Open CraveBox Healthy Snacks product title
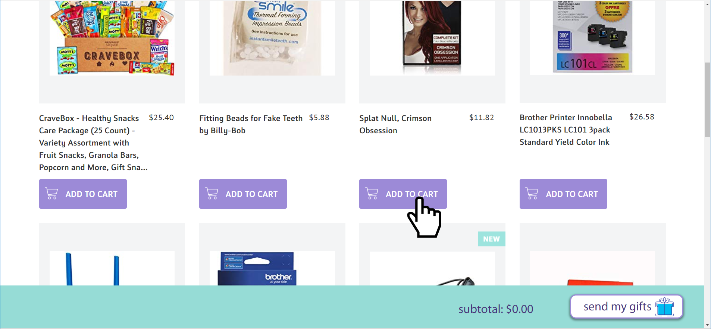The height and width of the screenshot is (329, 711). [x=93, y=143]
